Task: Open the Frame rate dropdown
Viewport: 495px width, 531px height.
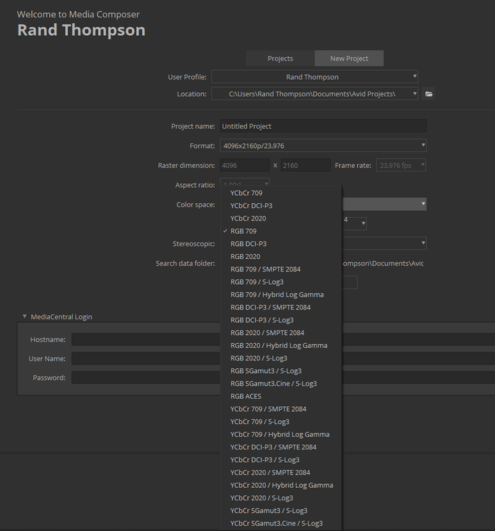Action: (401, 165)
